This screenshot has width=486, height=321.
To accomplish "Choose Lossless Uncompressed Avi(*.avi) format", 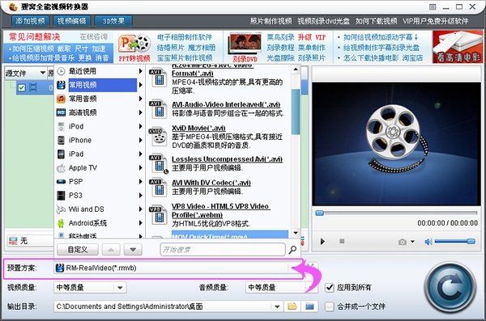I will (227, 159).
